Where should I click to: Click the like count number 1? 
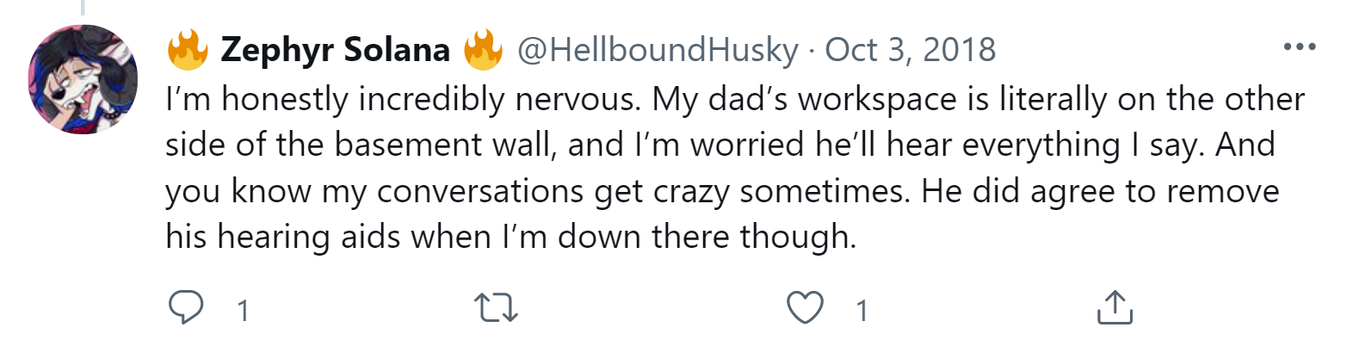pyautogui.click(x=862, y=310)
